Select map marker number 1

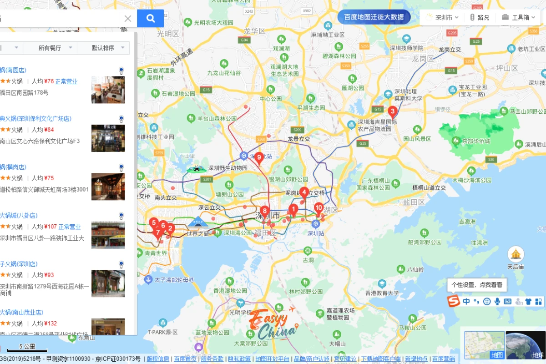point(293,210)
